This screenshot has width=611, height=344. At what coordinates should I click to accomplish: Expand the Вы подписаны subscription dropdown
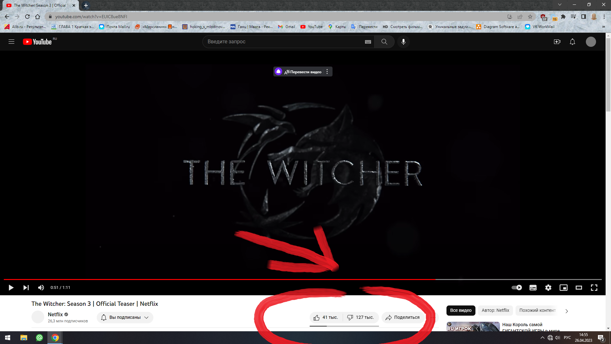[125, 318]
